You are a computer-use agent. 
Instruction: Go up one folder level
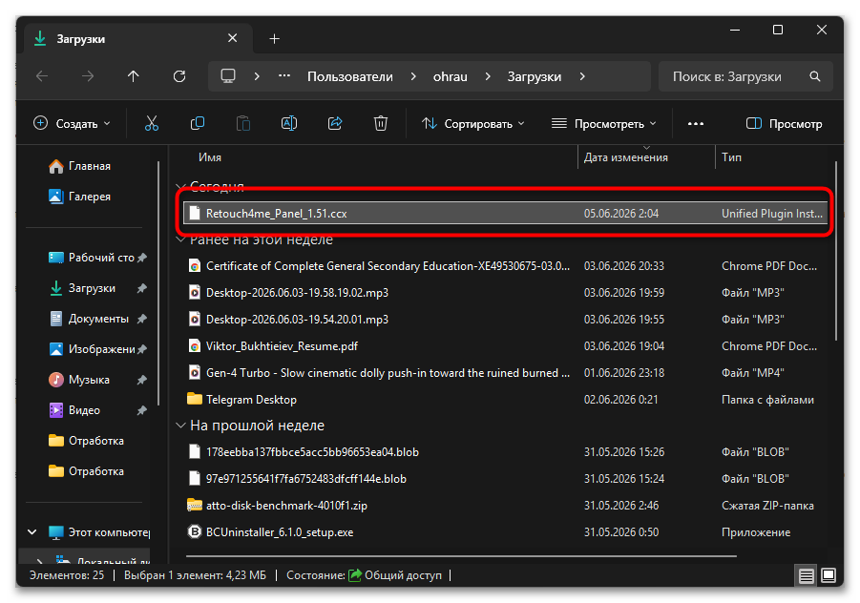pos(134,76)
